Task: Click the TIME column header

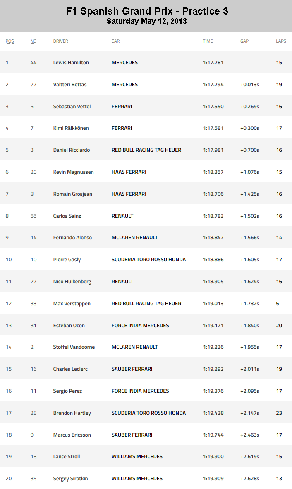Action: [x=208, y=41]
